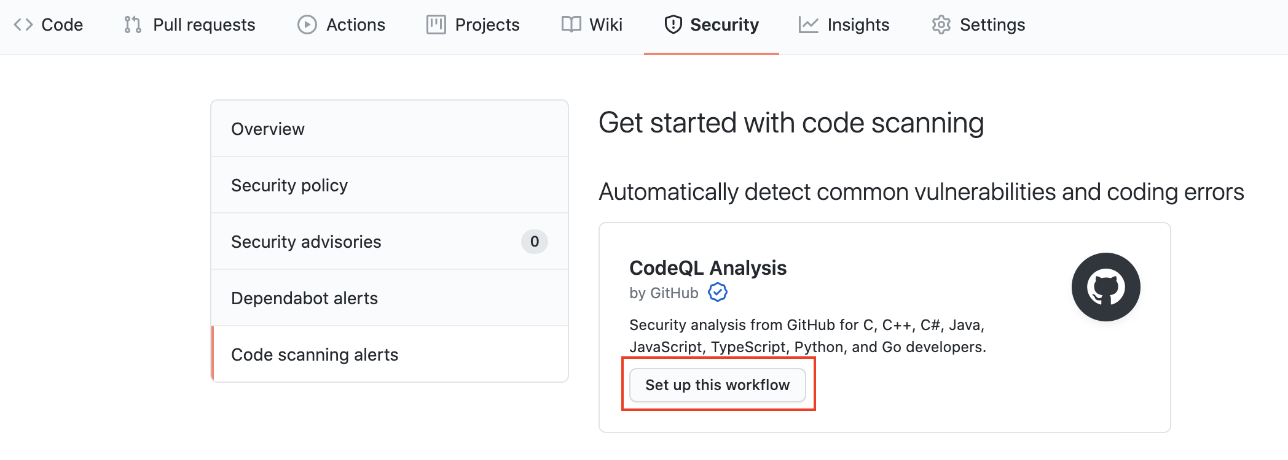Image resolution: width=1288 pixels, height=460 pixels.
Task: Click the Pull requests branch icon
Action: click(133, 25)
